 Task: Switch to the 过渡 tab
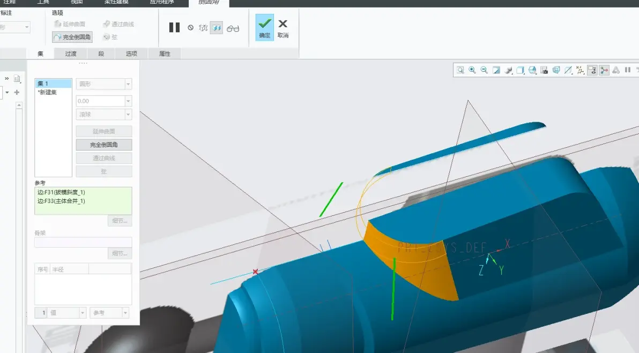tap(71, 54)
